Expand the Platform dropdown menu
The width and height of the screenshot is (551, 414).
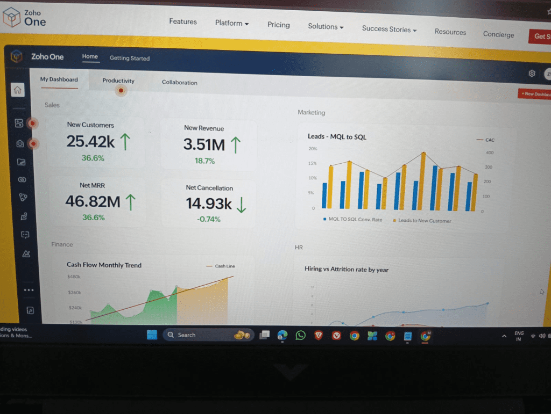231,24
